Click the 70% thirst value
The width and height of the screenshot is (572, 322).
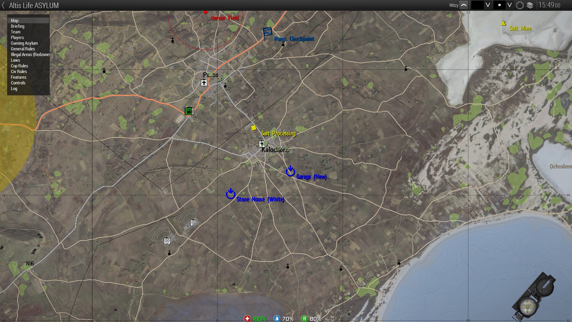tap(288, 319)
